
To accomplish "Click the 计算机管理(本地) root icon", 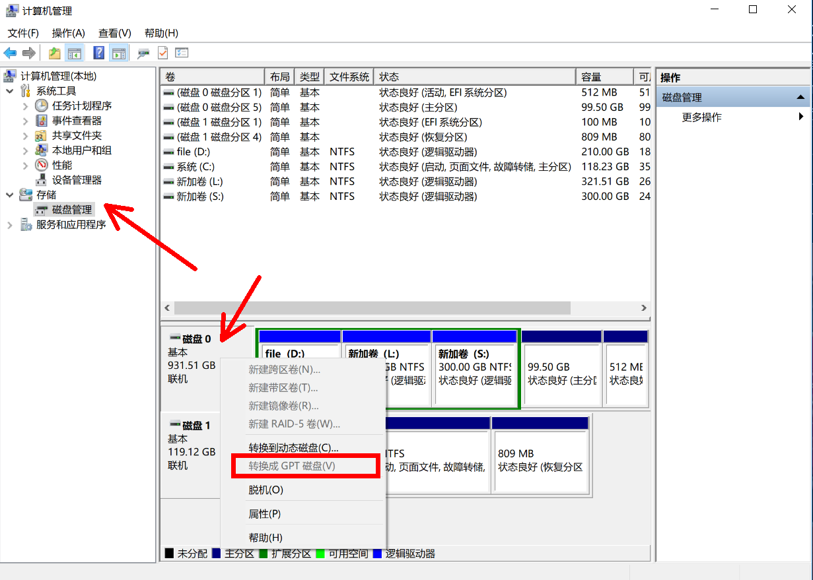I will (x=11, y=76).
